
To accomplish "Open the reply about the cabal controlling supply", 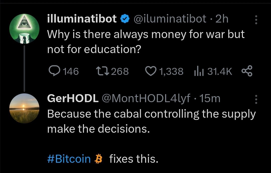I will pyautogui.click(x=151, y=121).
